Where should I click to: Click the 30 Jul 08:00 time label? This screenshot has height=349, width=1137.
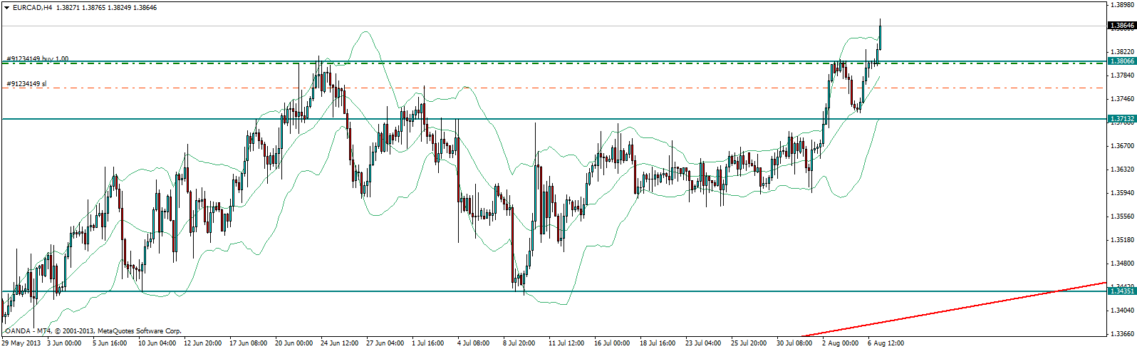tap(795, 343)
